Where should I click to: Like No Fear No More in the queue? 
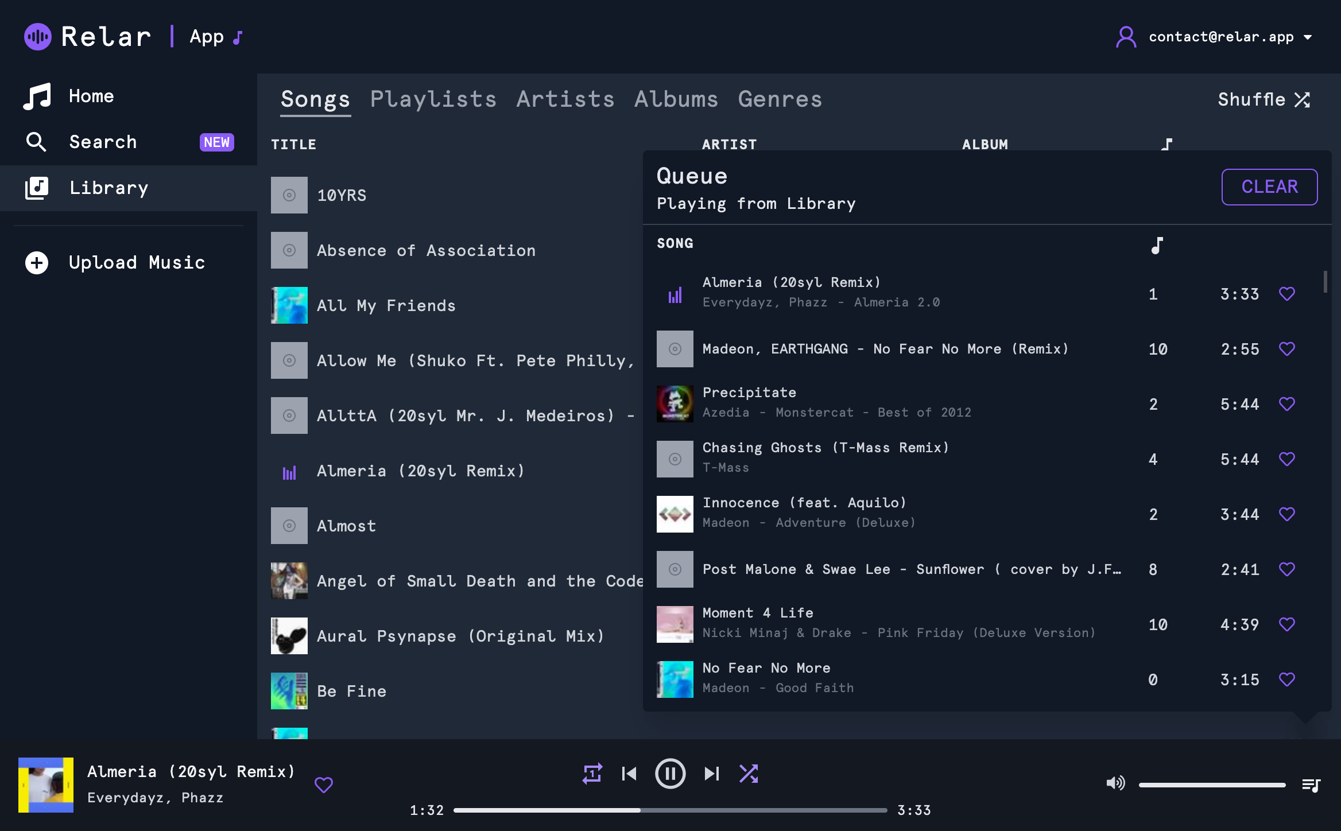point(1287,679)
